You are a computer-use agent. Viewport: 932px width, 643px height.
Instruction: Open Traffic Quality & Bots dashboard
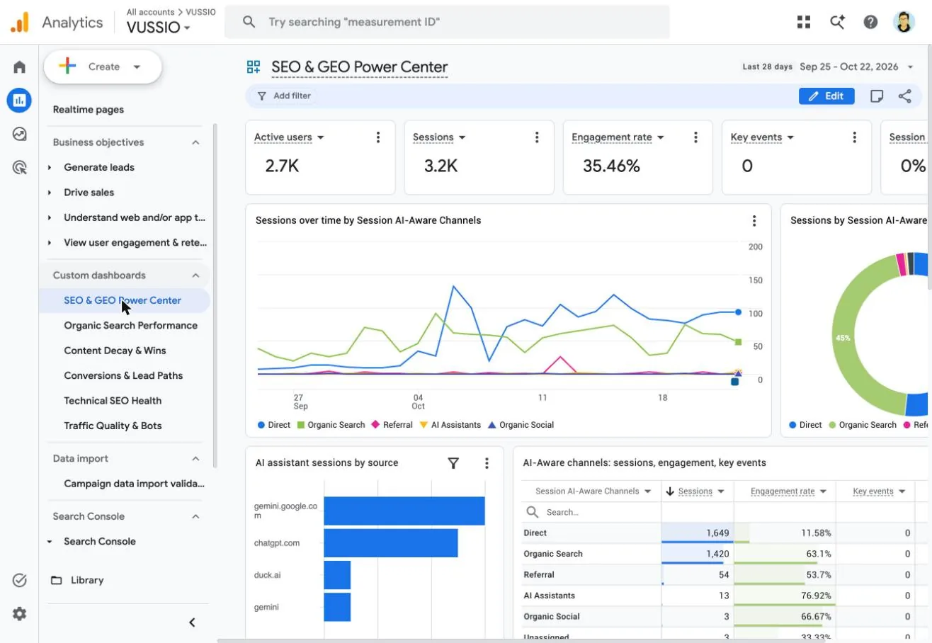click(x=113, y=426)
